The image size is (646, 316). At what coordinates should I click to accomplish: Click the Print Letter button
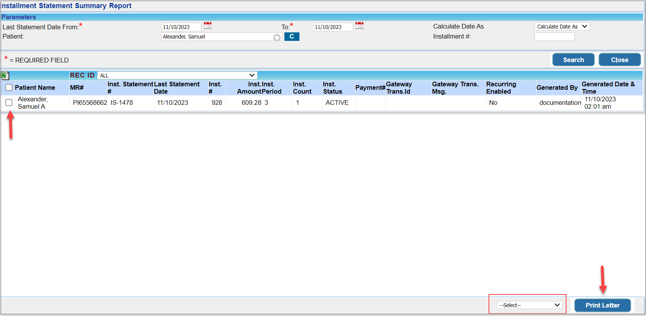[602, 305]
